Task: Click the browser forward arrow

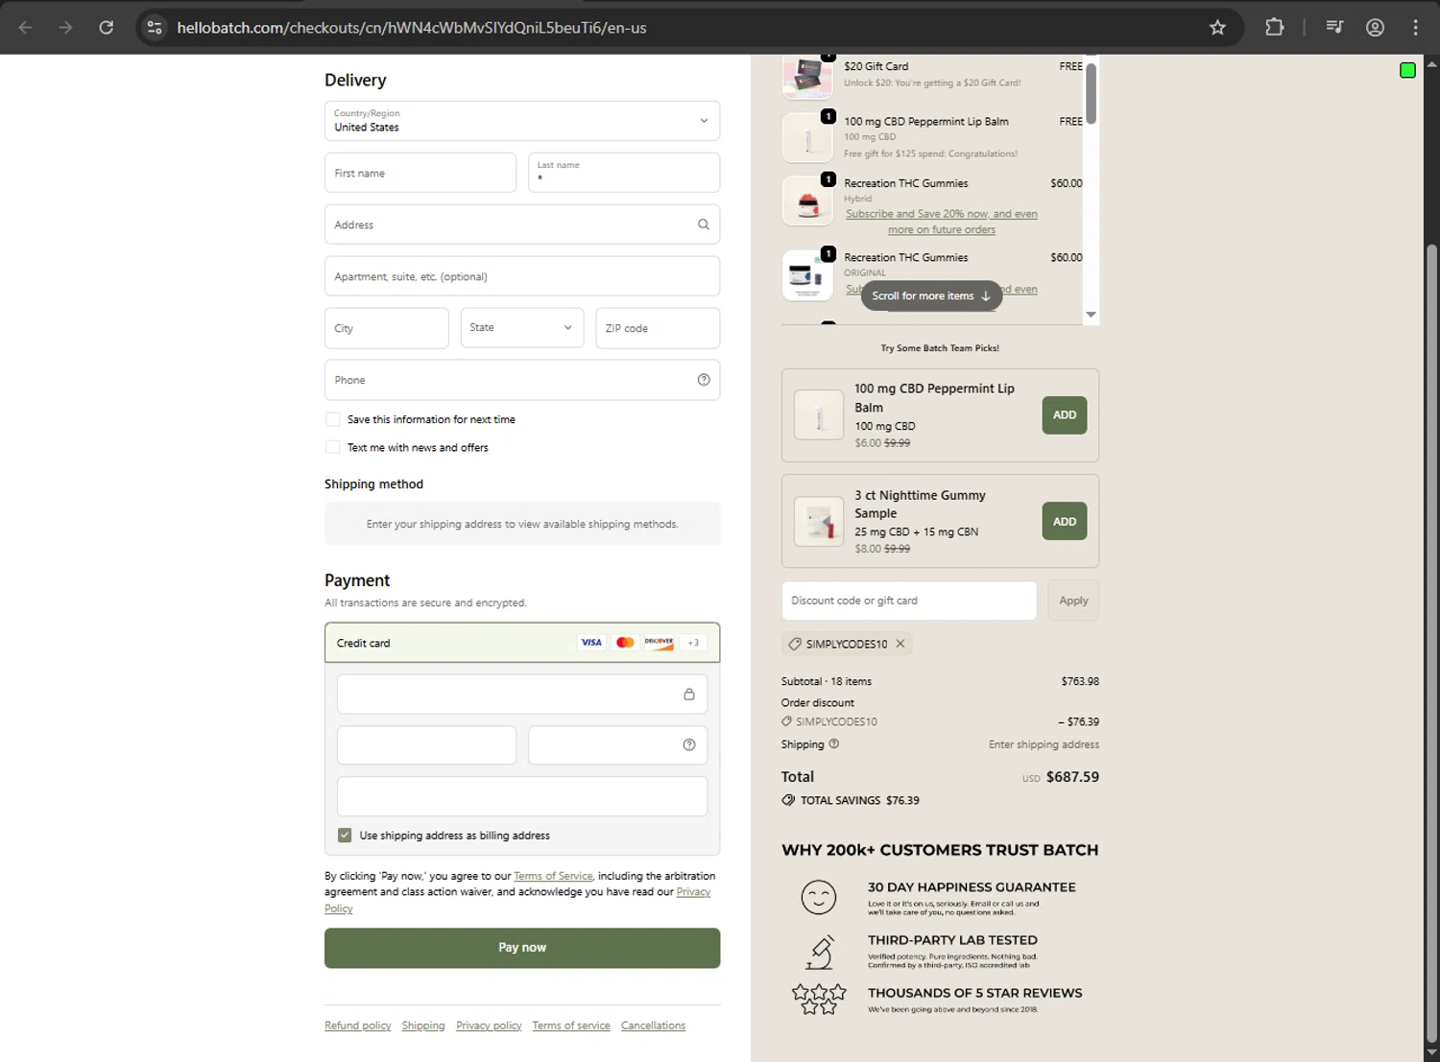Action: tap(65, 28)
